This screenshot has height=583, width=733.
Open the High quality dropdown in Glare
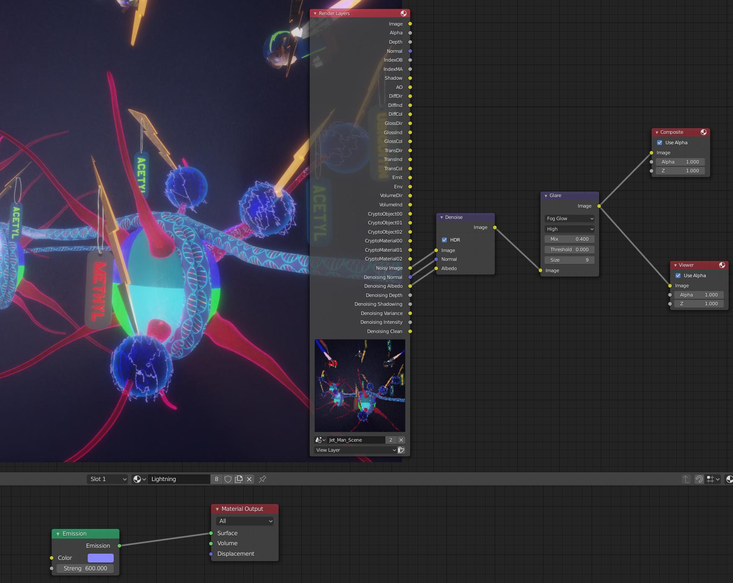[x=569, y=229]
